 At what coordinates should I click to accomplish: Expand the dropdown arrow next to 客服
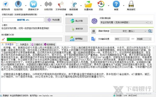(x=123, y=6)
